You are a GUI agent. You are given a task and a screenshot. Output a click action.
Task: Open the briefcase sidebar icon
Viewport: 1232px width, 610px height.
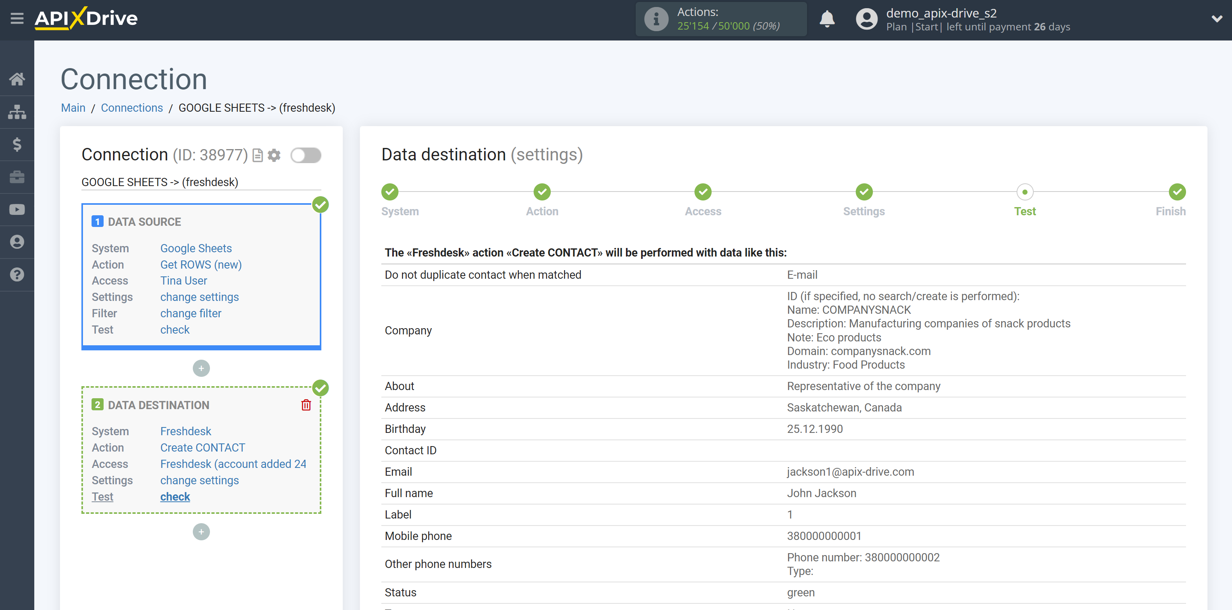(17, 177)
